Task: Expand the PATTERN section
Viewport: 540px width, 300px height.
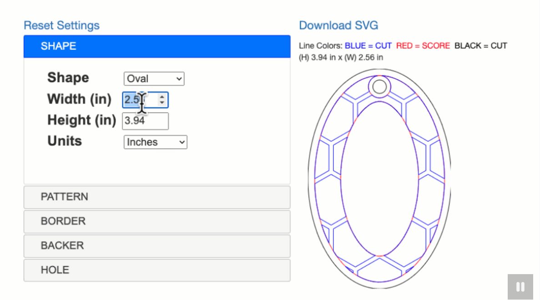Action: 156,197
